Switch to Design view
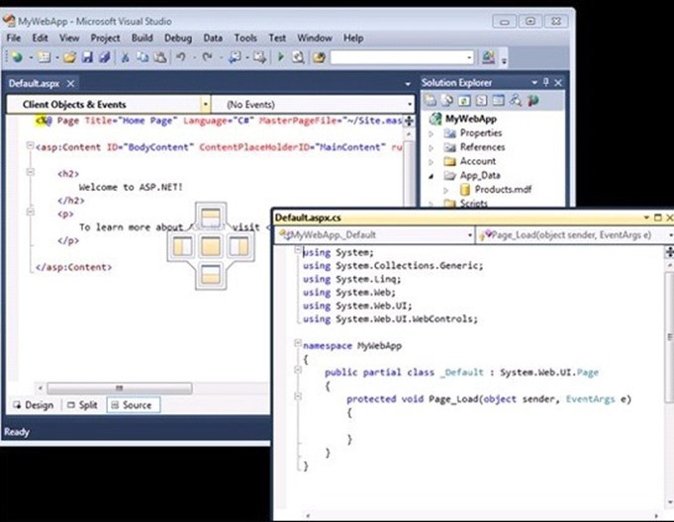674x522 pixels. click(x=34, y=404)
